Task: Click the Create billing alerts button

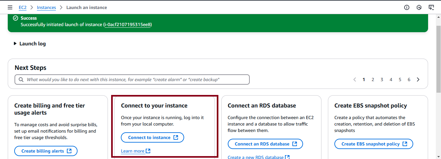Action: coord(46,151)
